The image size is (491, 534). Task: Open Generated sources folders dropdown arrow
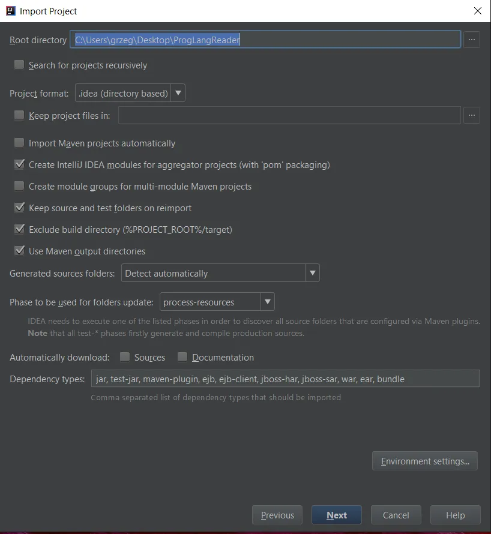click(313, 273)
